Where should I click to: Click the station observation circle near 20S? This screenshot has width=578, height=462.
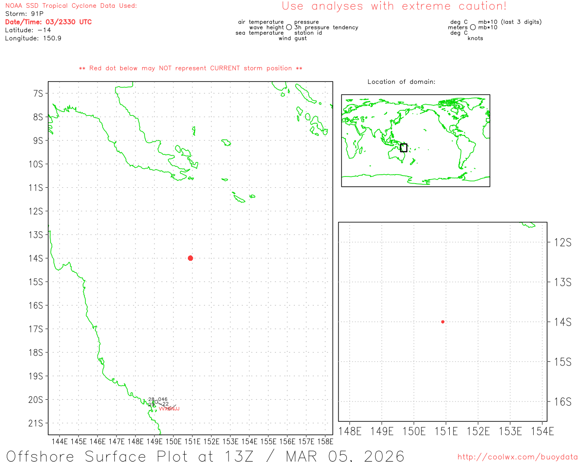click(x=156, y=402)
